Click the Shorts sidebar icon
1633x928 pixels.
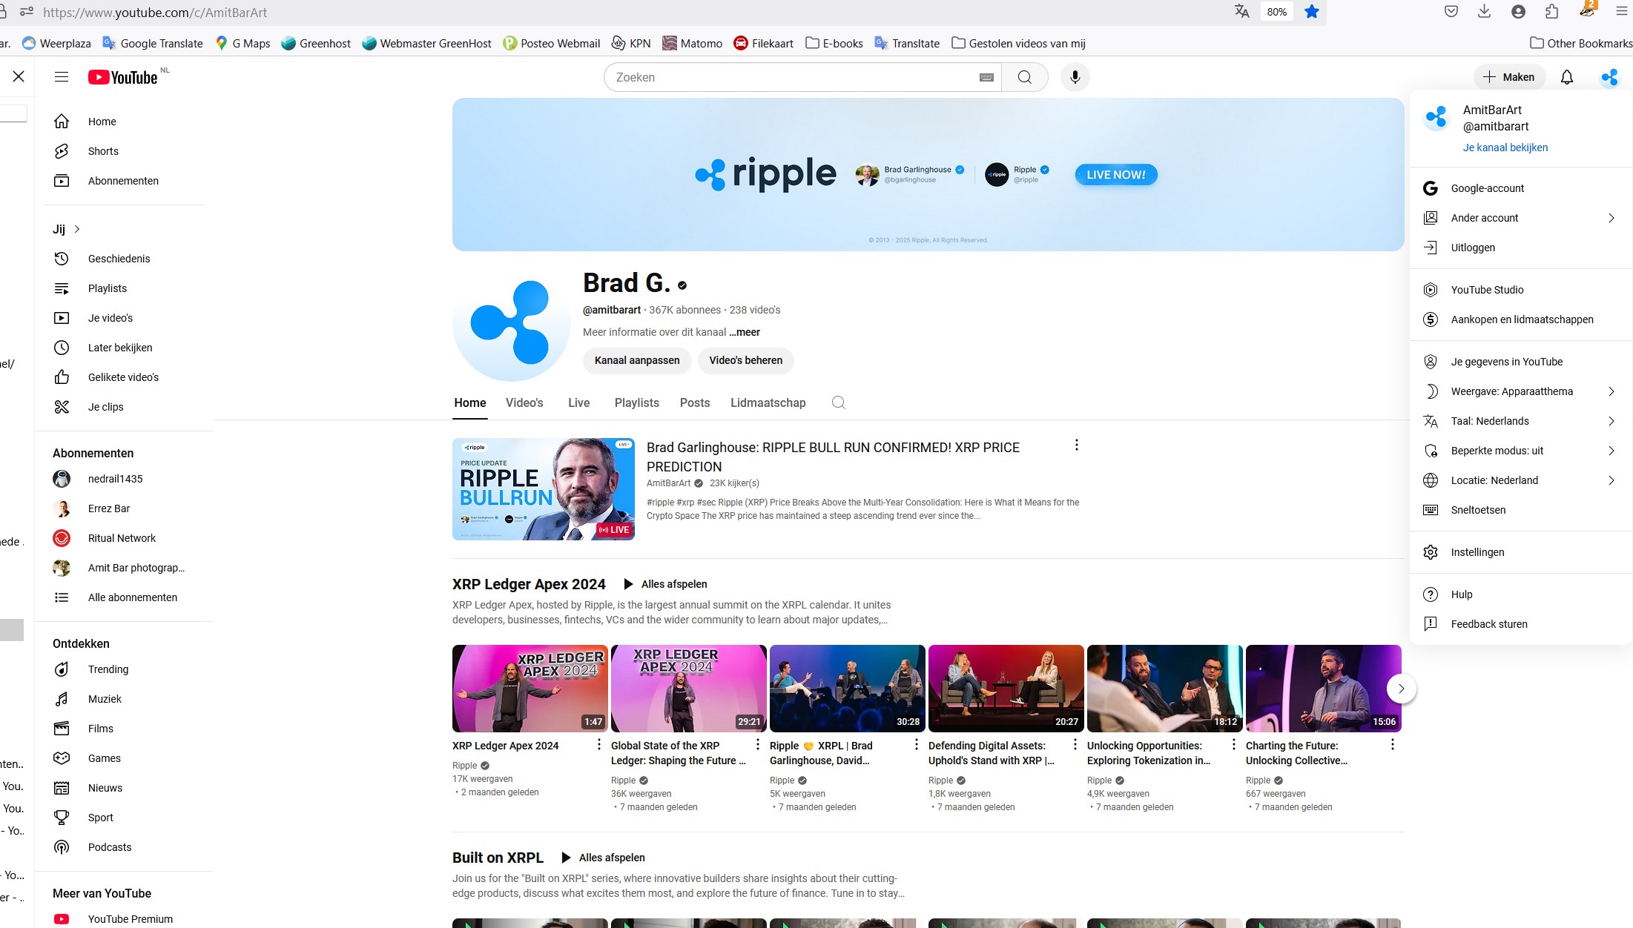62,151
